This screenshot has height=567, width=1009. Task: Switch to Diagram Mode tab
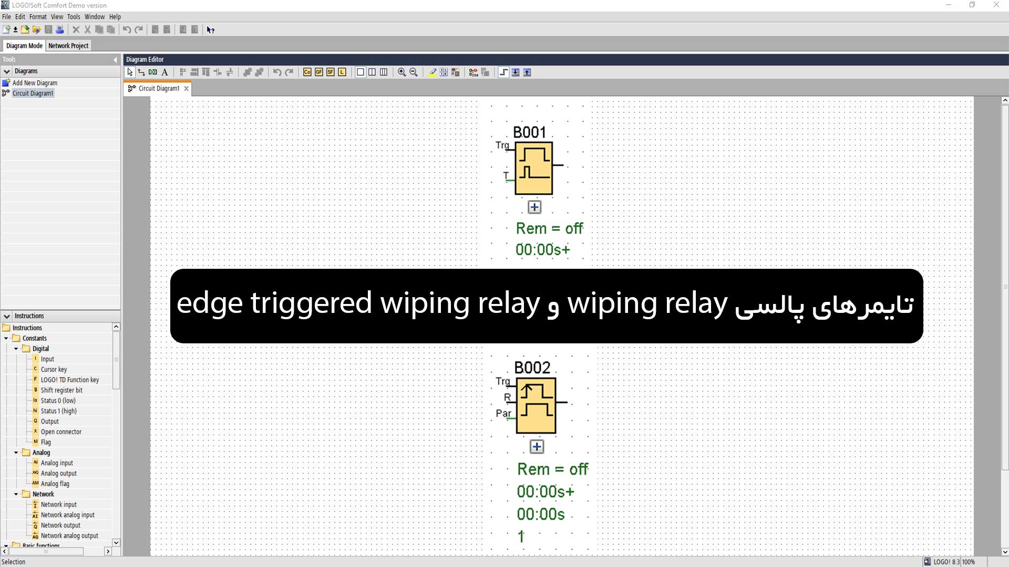click(24, 45)
